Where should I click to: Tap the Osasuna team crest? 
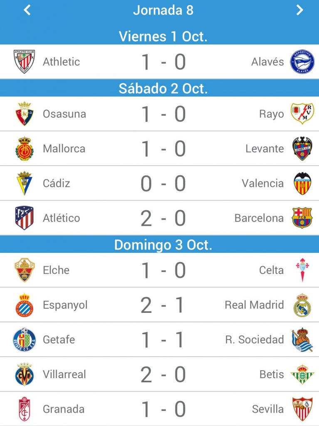click(25, 114)
